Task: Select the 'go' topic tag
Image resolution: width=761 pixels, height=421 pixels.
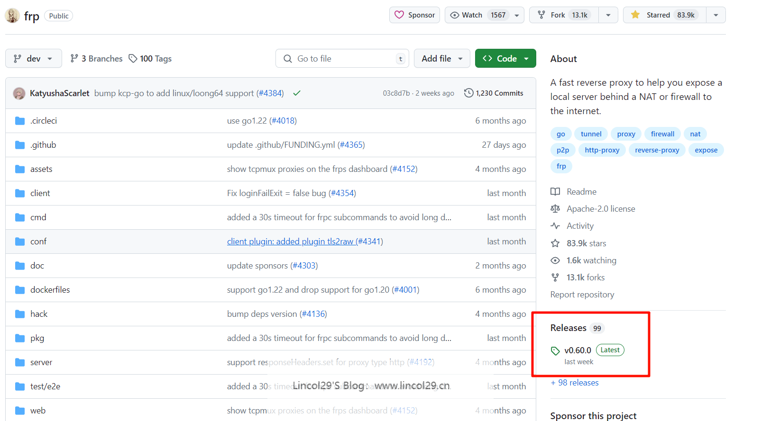Action: point(561,134)
